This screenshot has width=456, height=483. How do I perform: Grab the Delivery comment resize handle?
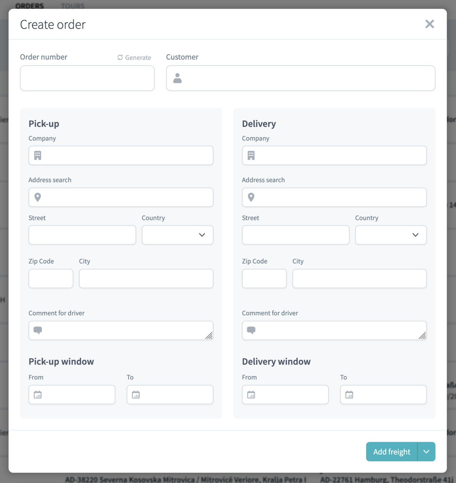[x=423, y=336]
